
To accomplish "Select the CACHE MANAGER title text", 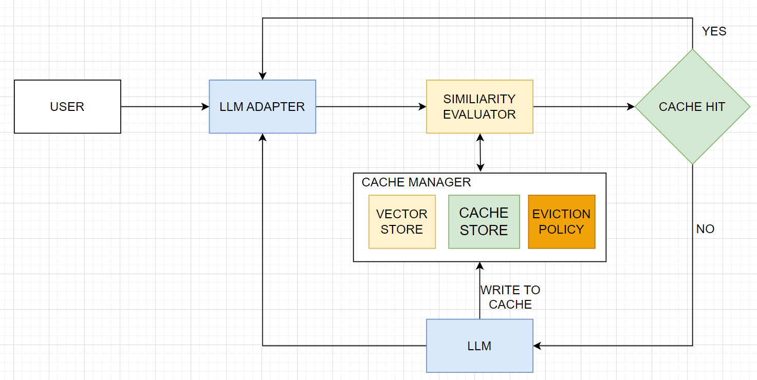I will click(416, 182).
